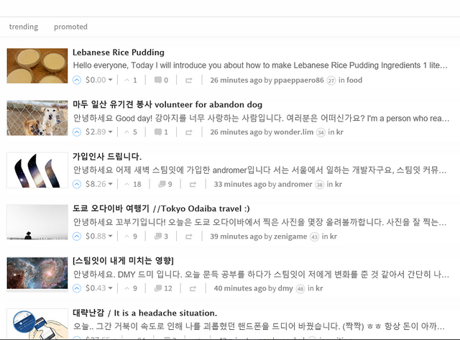
Task: Upvote the volunteer for abandon dog post
Action: click(x=77, y=132)
